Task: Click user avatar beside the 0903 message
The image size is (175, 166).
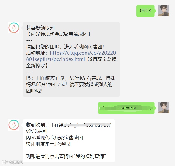Action: (x=163, y=11)
